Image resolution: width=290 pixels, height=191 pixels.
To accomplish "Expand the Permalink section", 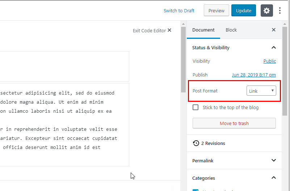I will [x=274, y=160].
